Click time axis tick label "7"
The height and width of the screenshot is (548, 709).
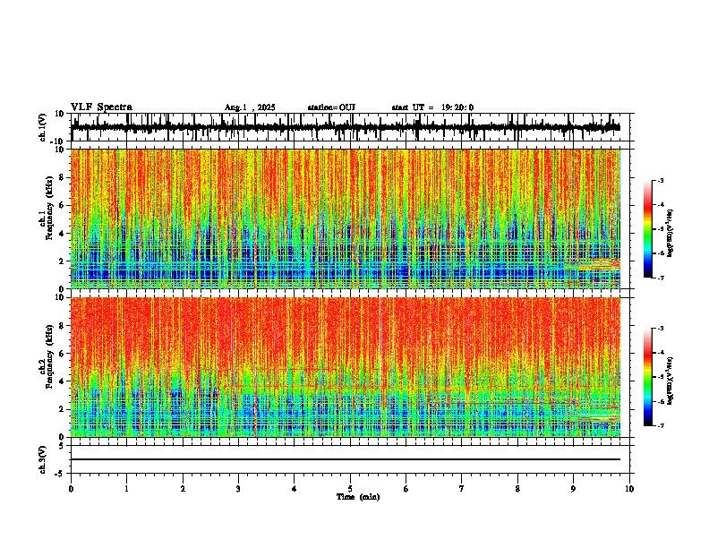coord(462,489)
